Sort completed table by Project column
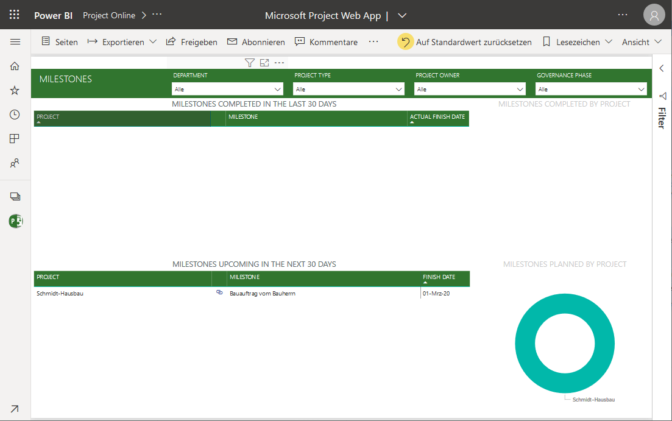This screenshot has width=672, height=421. [x=122, y=118]
